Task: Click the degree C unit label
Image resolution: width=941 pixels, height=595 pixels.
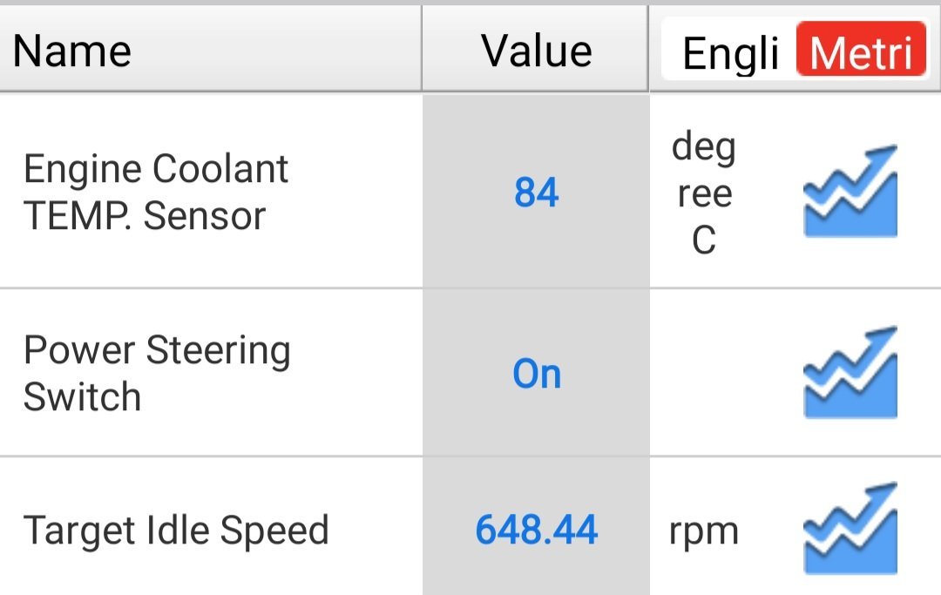Action: coord(704,193)
